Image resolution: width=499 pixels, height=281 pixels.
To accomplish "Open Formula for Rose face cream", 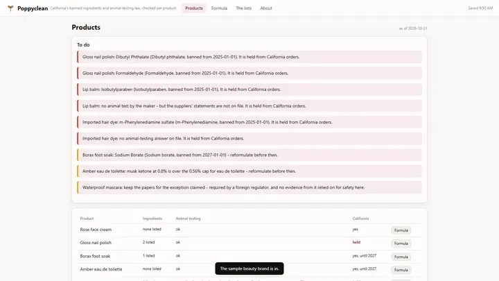I will pos(401,230).
